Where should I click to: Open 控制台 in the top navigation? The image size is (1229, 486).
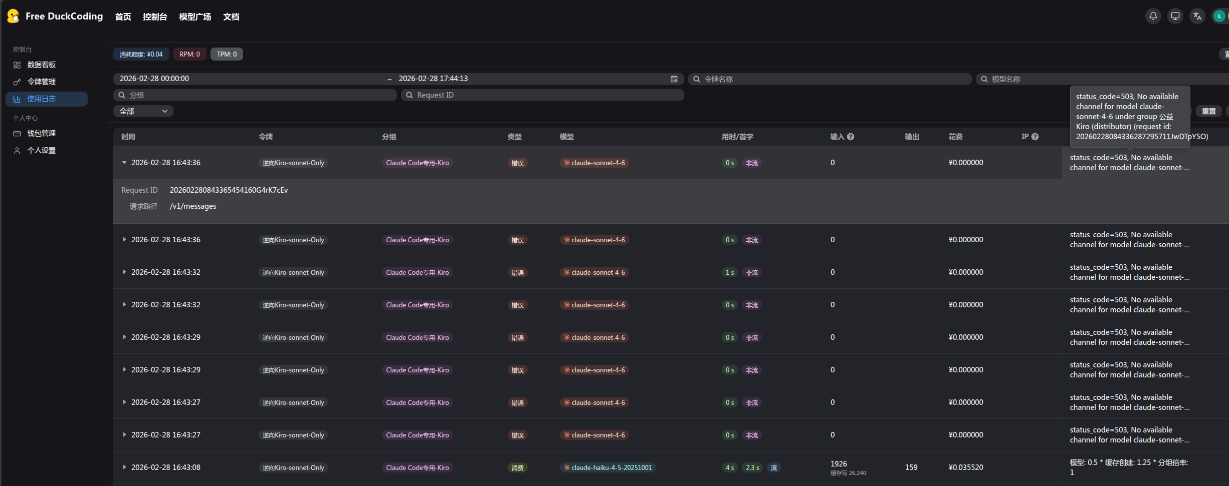155,17
